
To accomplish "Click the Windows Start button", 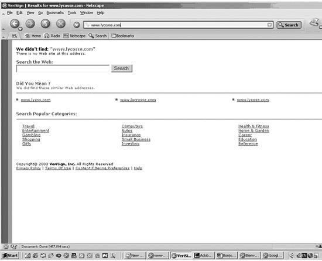I will click(11, 256).
